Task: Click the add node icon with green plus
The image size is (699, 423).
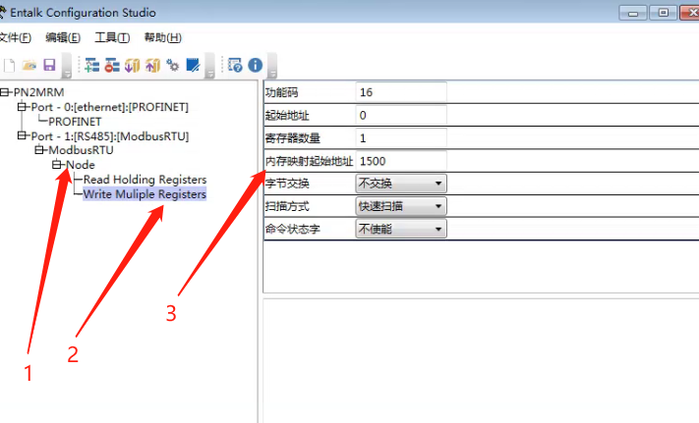Action: [91, 66]
